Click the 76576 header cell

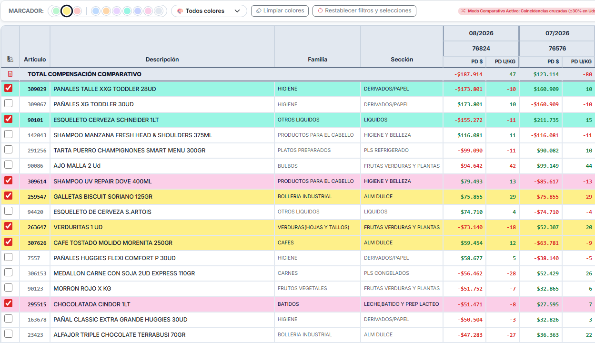[x=557, y=49]
